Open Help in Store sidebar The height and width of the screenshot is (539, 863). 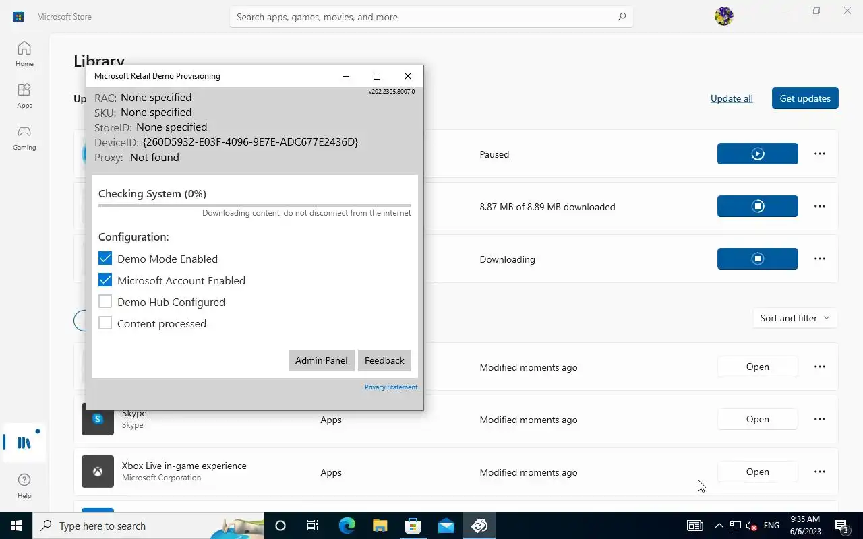(x=24, y=485)
